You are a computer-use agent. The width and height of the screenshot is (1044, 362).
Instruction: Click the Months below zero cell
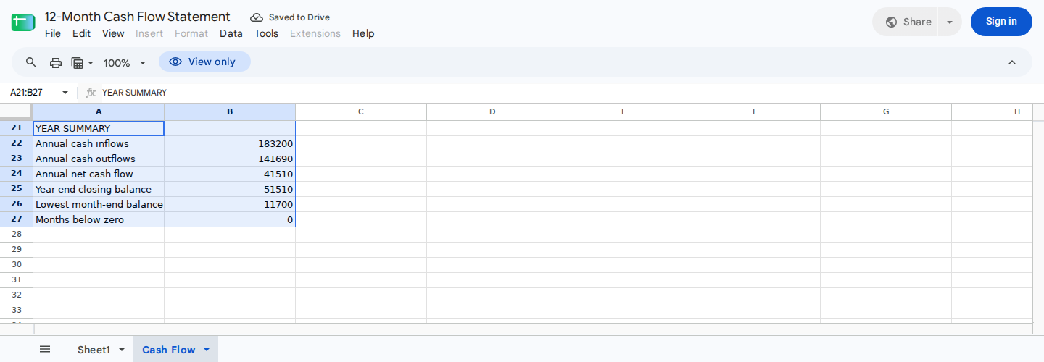click(x=99, y=219)
